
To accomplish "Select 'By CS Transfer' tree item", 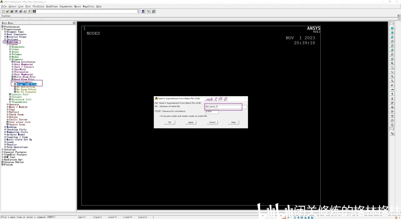I will [27, 92].
